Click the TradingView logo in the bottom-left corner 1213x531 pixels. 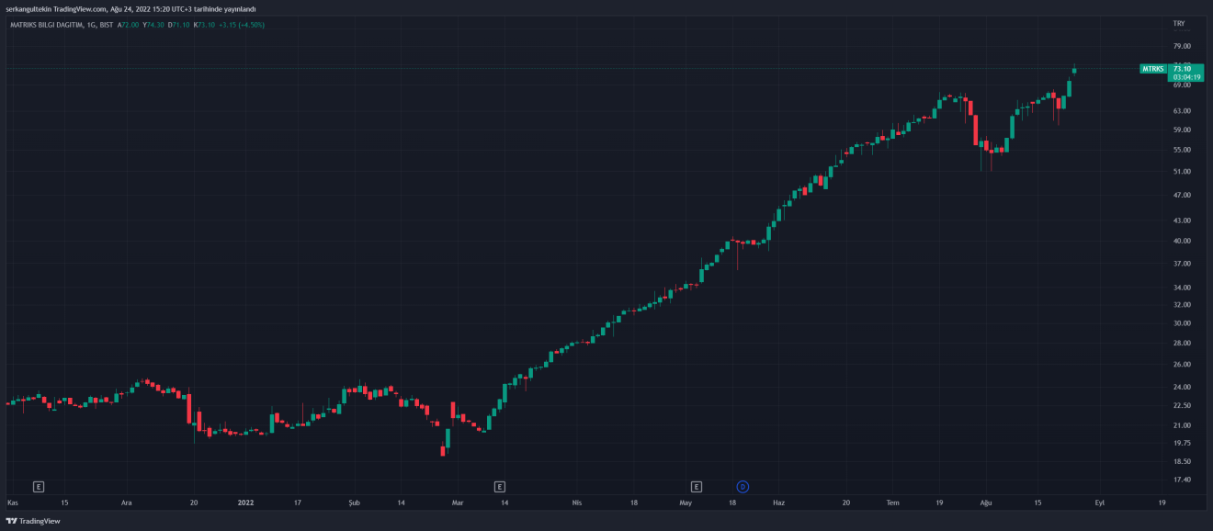[33, 521]
